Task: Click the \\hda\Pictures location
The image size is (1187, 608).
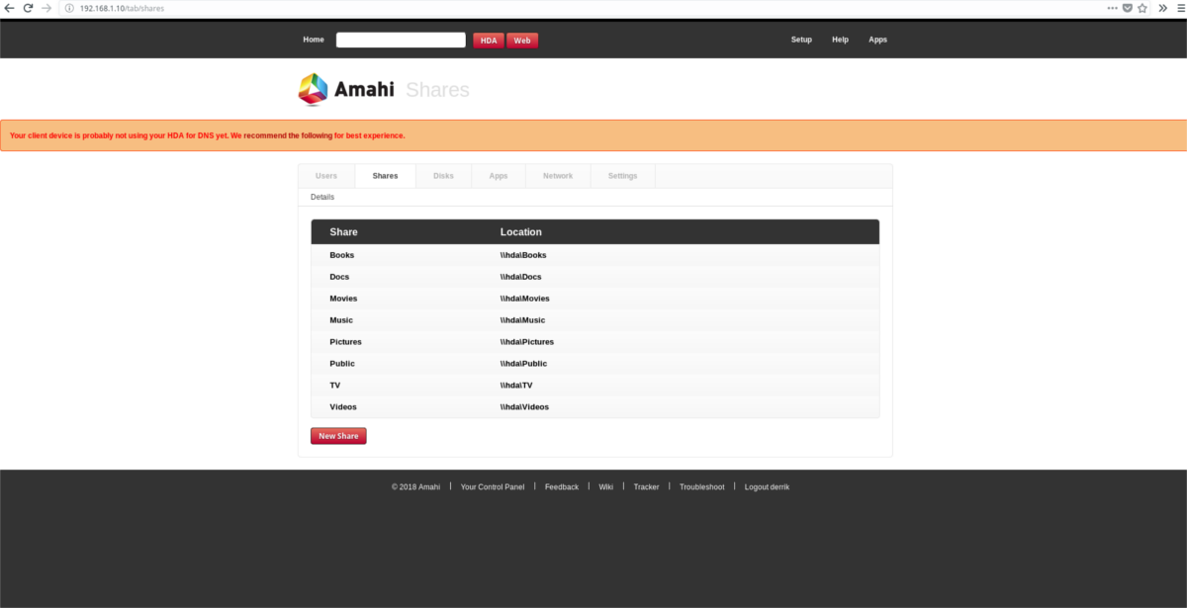Action: tap(527, 342)
